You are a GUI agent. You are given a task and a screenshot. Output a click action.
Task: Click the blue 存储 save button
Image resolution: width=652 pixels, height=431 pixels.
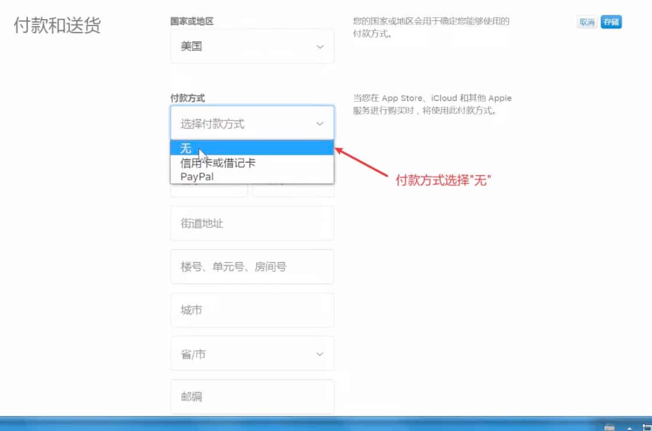tap(611, 22)
